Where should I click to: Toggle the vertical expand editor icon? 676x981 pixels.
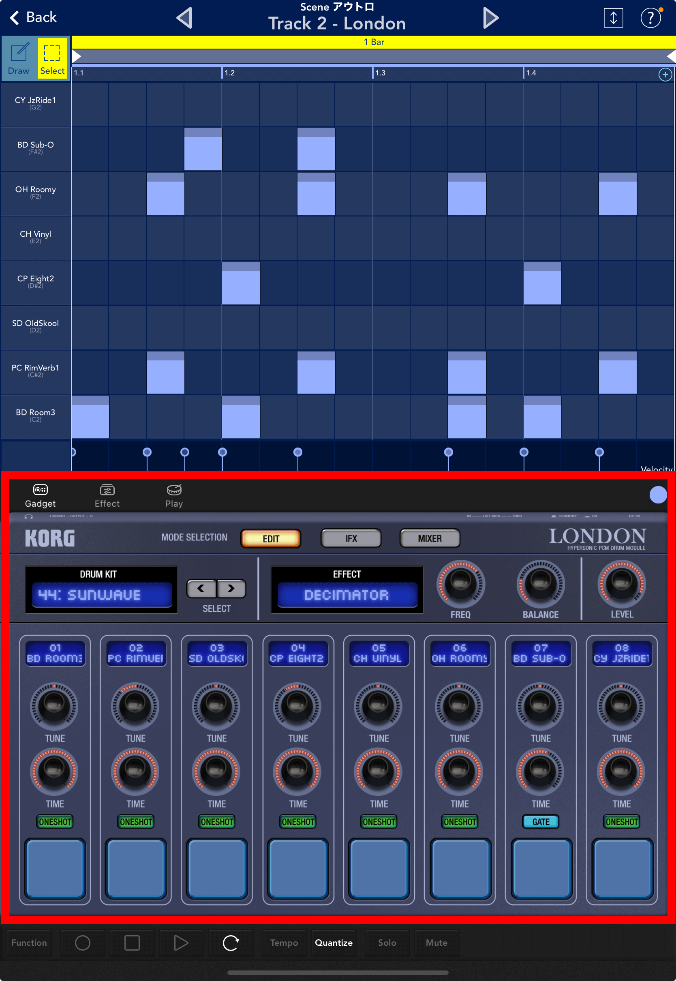pyautogui.click(x=613, y=18)
